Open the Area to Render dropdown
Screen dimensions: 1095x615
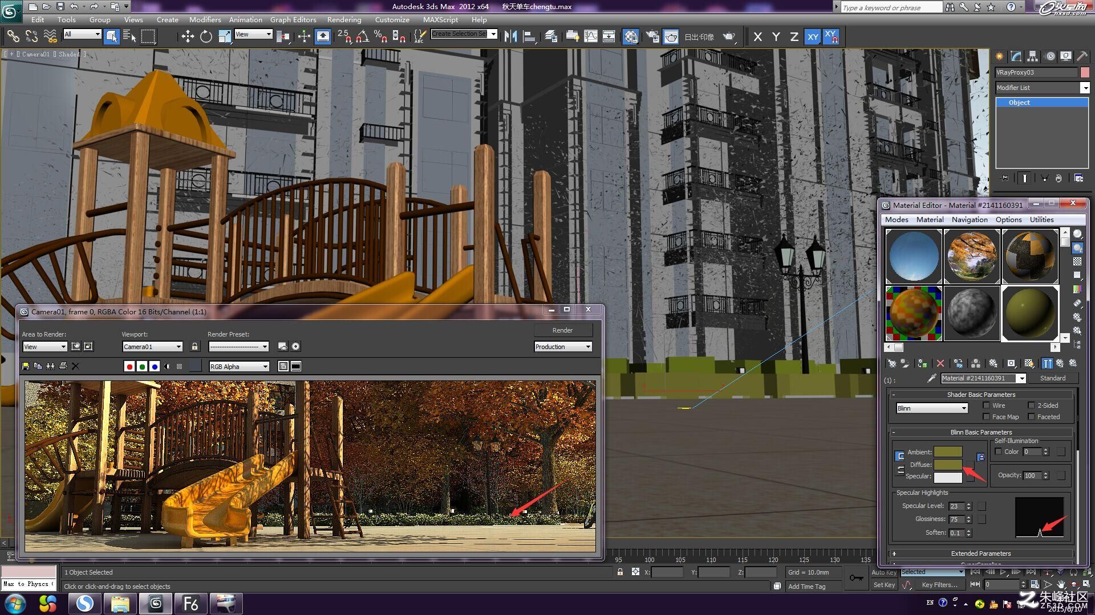[45, 347]
